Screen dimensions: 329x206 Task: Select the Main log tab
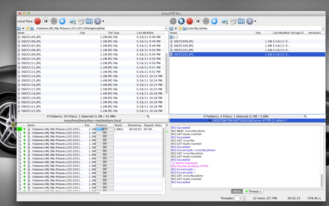[236, 191]
